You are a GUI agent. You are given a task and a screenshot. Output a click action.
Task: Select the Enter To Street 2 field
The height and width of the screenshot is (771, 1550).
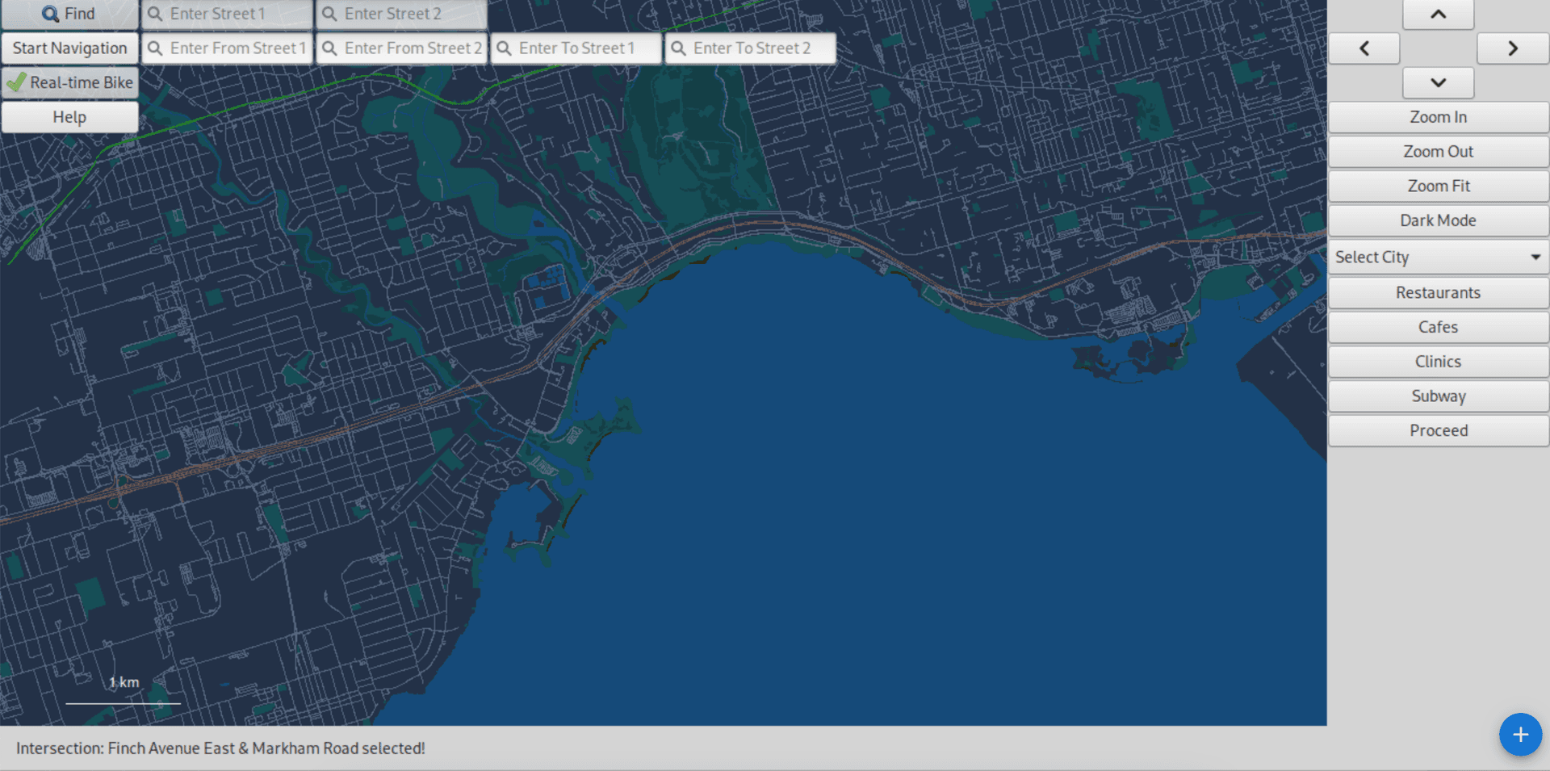pyautogui.click(x=750, y=48)
